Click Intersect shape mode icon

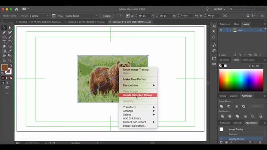pyautogui.click(x=237, y=106)
